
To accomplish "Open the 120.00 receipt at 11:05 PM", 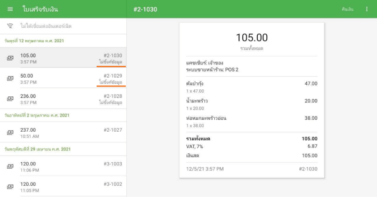I will click(x=63, y=187).
